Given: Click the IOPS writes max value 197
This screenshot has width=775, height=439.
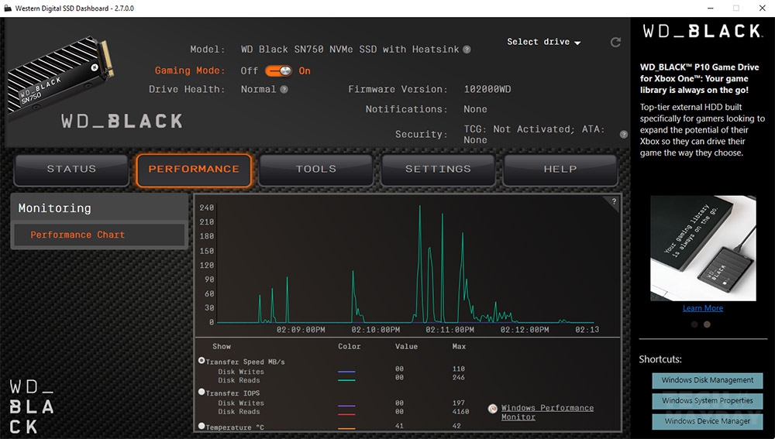Looking at the screenshot, I should tap(458, 403).
